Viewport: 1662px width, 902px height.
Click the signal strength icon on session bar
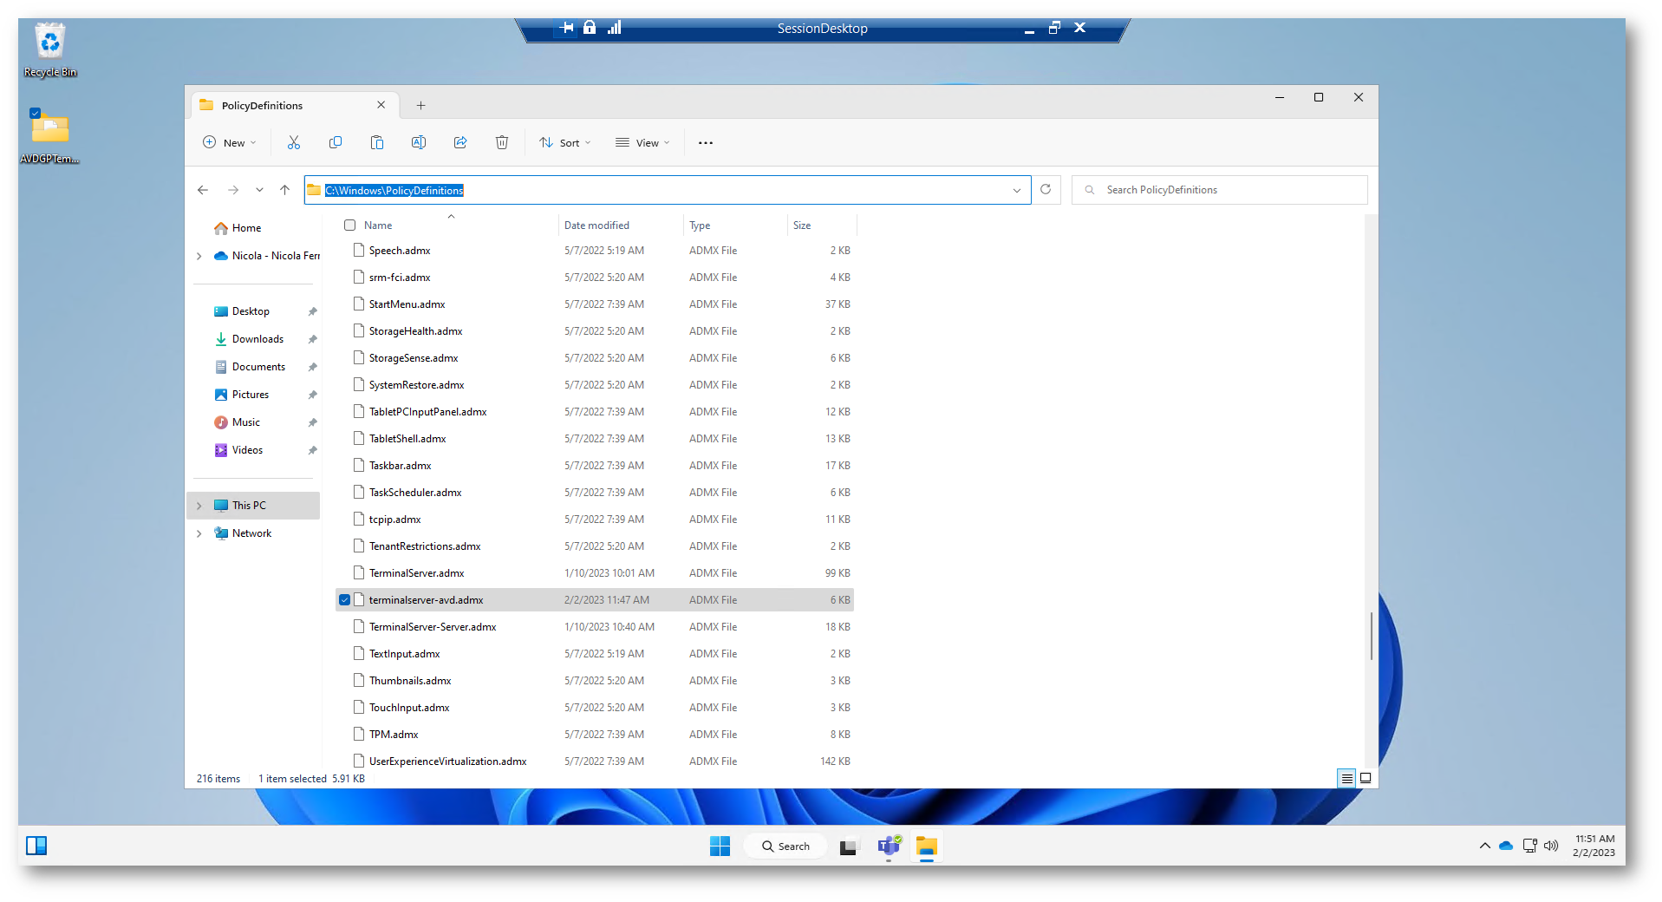pyautogui.click(x=615, y=28)
